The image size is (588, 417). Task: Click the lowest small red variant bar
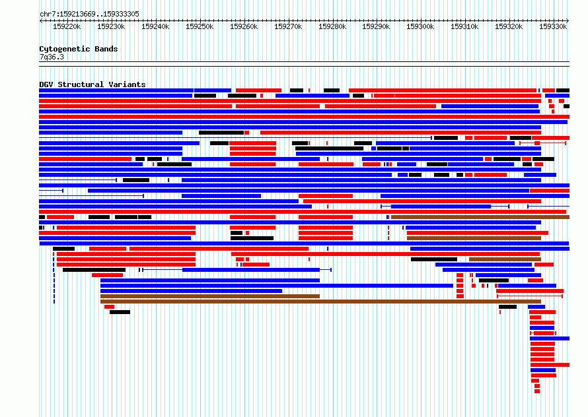point(537,391)
